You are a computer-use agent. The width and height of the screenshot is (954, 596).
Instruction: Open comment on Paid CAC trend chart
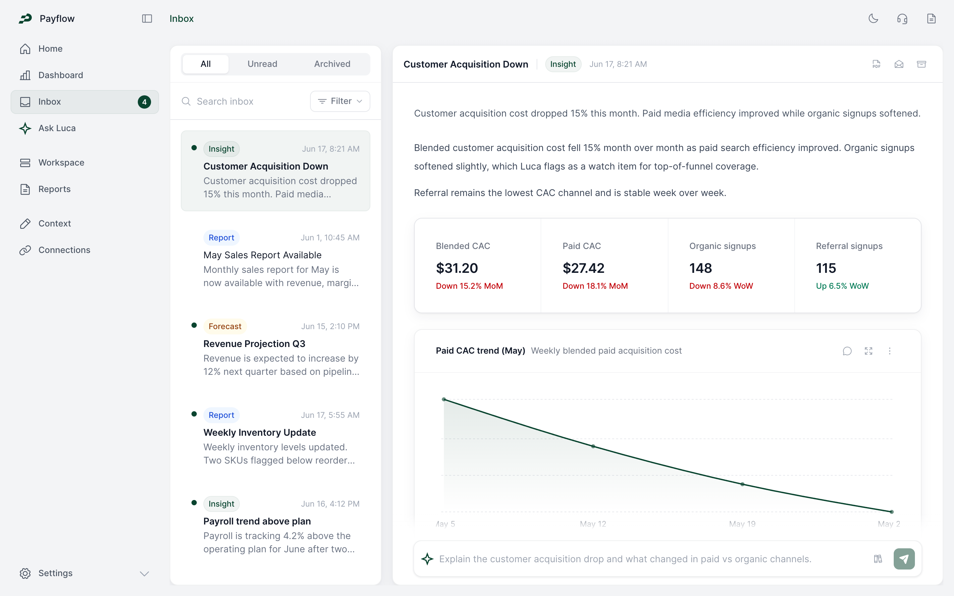[x=847, y=351]
